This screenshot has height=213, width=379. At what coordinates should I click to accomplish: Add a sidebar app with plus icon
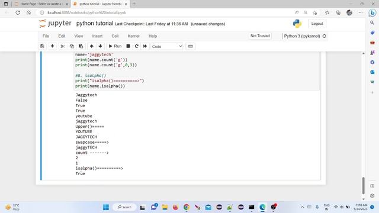[372, 92]
